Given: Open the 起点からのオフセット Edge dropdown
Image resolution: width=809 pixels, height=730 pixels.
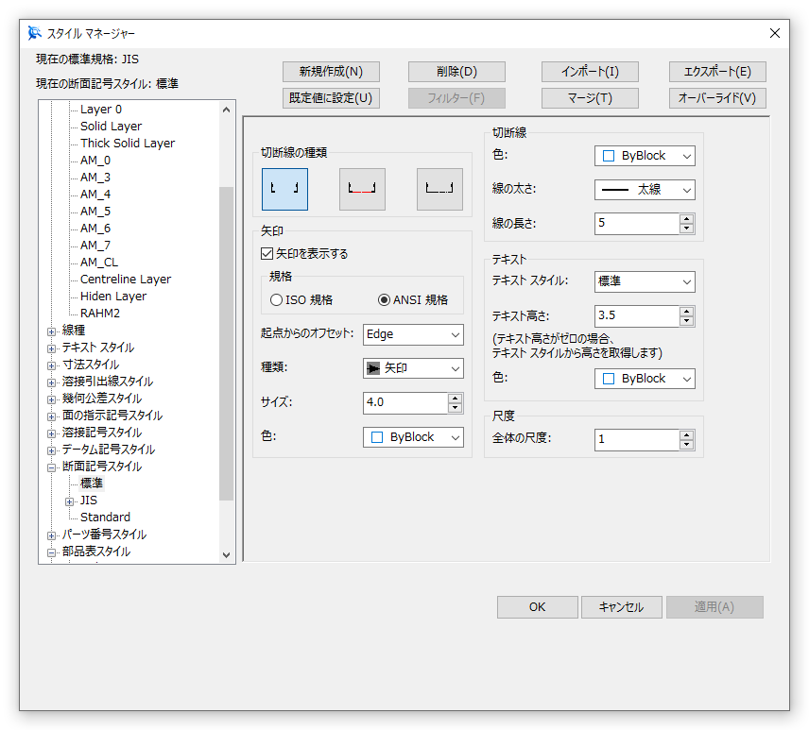Looking at the screenshot, I should pos(412,334).
